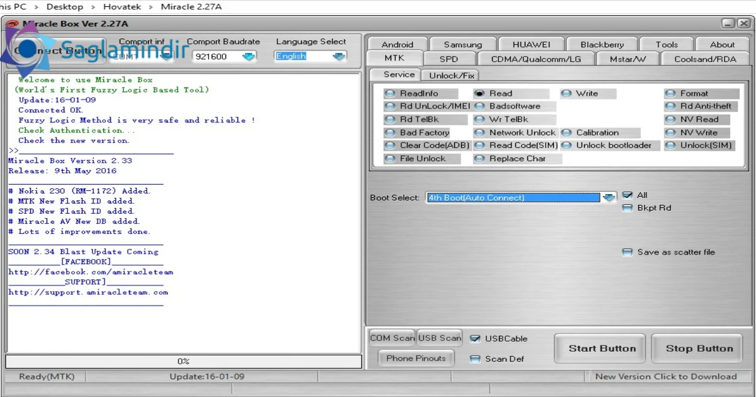The width and height of the screenshot is (756, 397).
Task: Open the Mstar/W tab
Action: point(628,59)
